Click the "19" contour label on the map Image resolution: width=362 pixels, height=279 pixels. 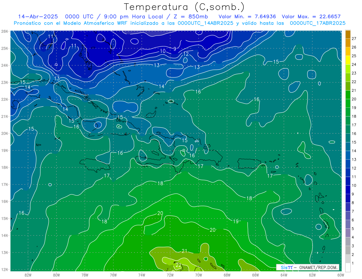coord(236,222)
